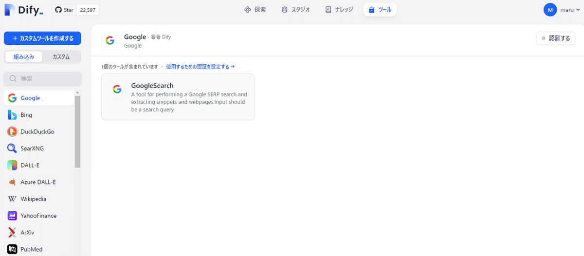The width and height of the screenshot is (584, 256).
Task: Click the 著者 Dify author text
Action: coord(161,37)
